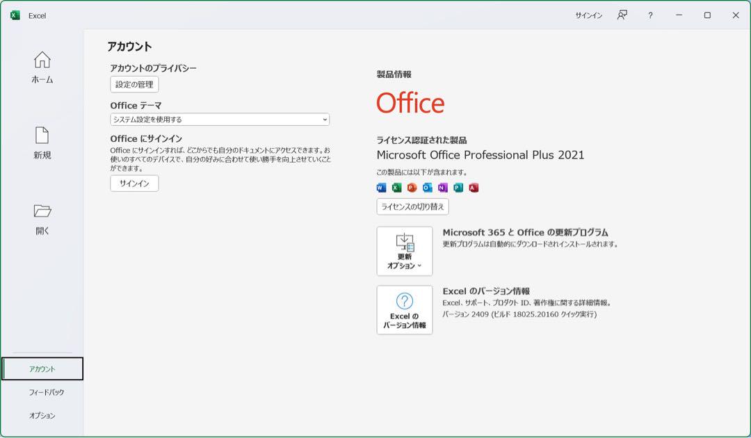Click Microsoft Office Professional Plus 2021 text
This screenshot has height=438, width=751.
pos(481,155)
